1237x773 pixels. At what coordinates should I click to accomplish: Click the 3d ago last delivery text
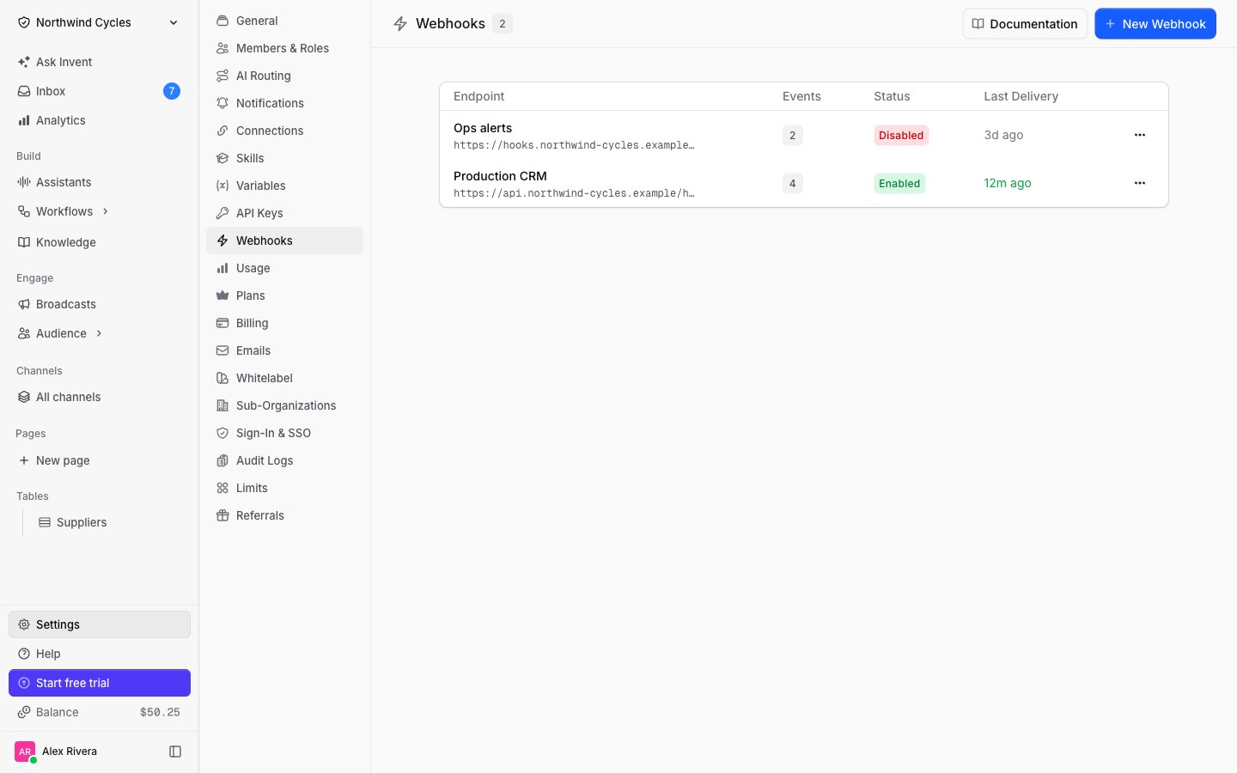pos(1003,135)
